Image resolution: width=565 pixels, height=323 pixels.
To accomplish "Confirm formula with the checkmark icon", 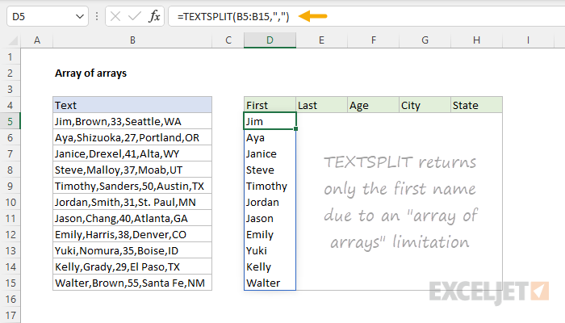I will [135, 16].
